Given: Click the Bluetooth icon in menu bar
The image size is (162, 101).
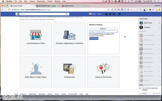Looking at the screenshot, I should pyautogui.click(x=129, y=1).
